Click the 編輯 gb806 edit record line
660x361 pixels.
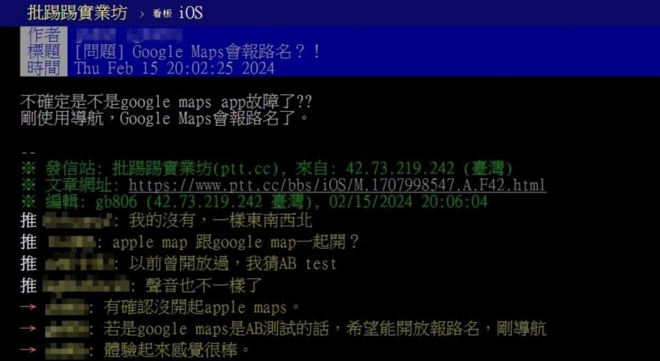pos(254,201)
